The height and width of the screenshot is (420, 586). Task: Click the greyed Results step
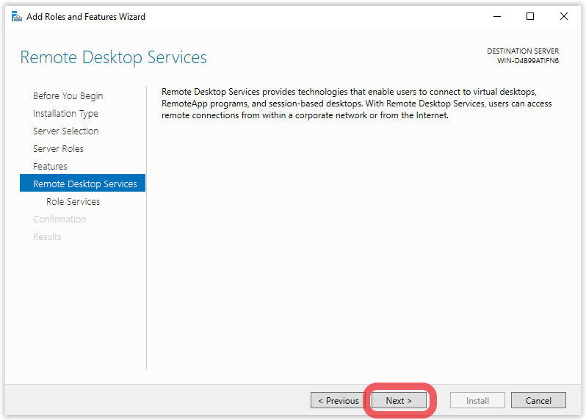47,237
